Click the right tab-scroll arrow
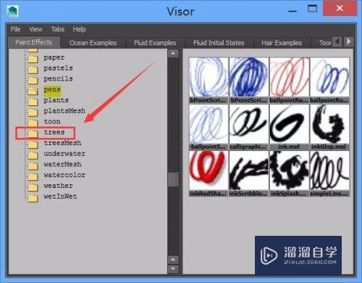The height and width of the screenshot is (283, 362). 348,41
